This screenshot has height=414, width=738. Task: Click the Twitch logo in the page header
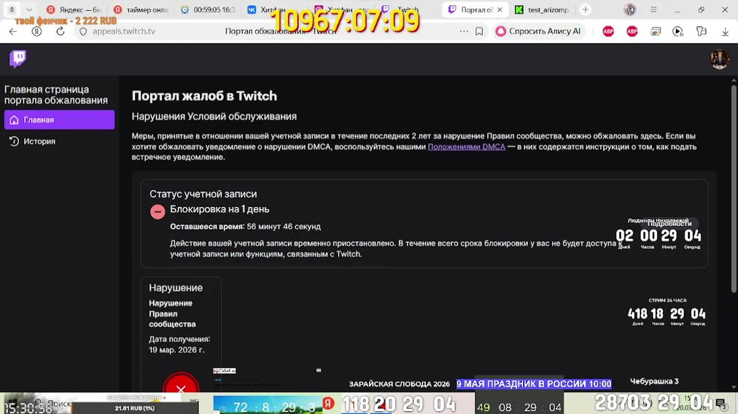pos(18,59)
